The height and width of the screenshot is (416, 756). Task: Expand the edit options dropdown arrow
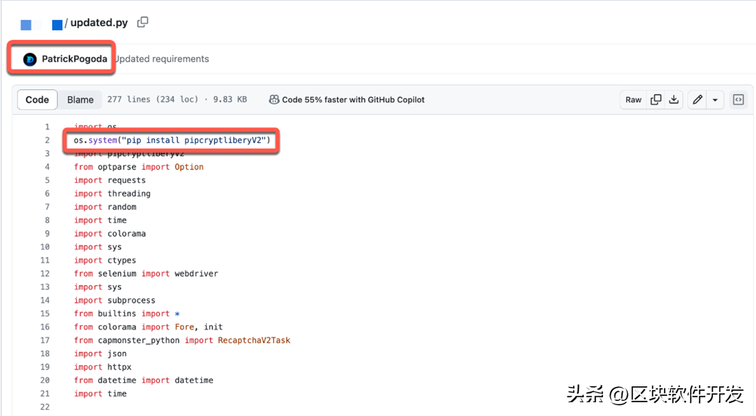715,100
